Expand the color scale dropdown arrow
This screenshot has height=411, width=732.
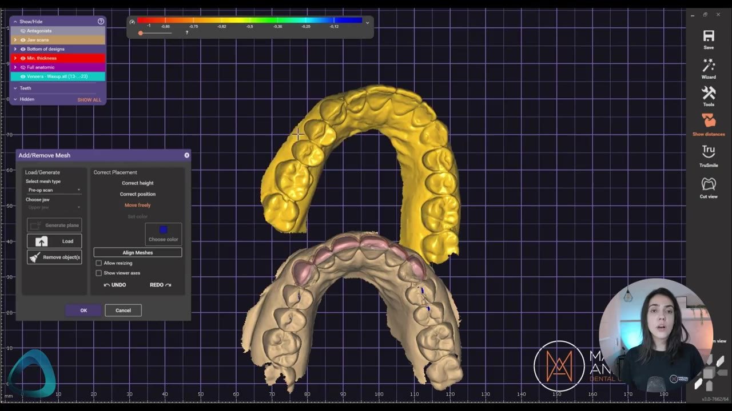367,22
